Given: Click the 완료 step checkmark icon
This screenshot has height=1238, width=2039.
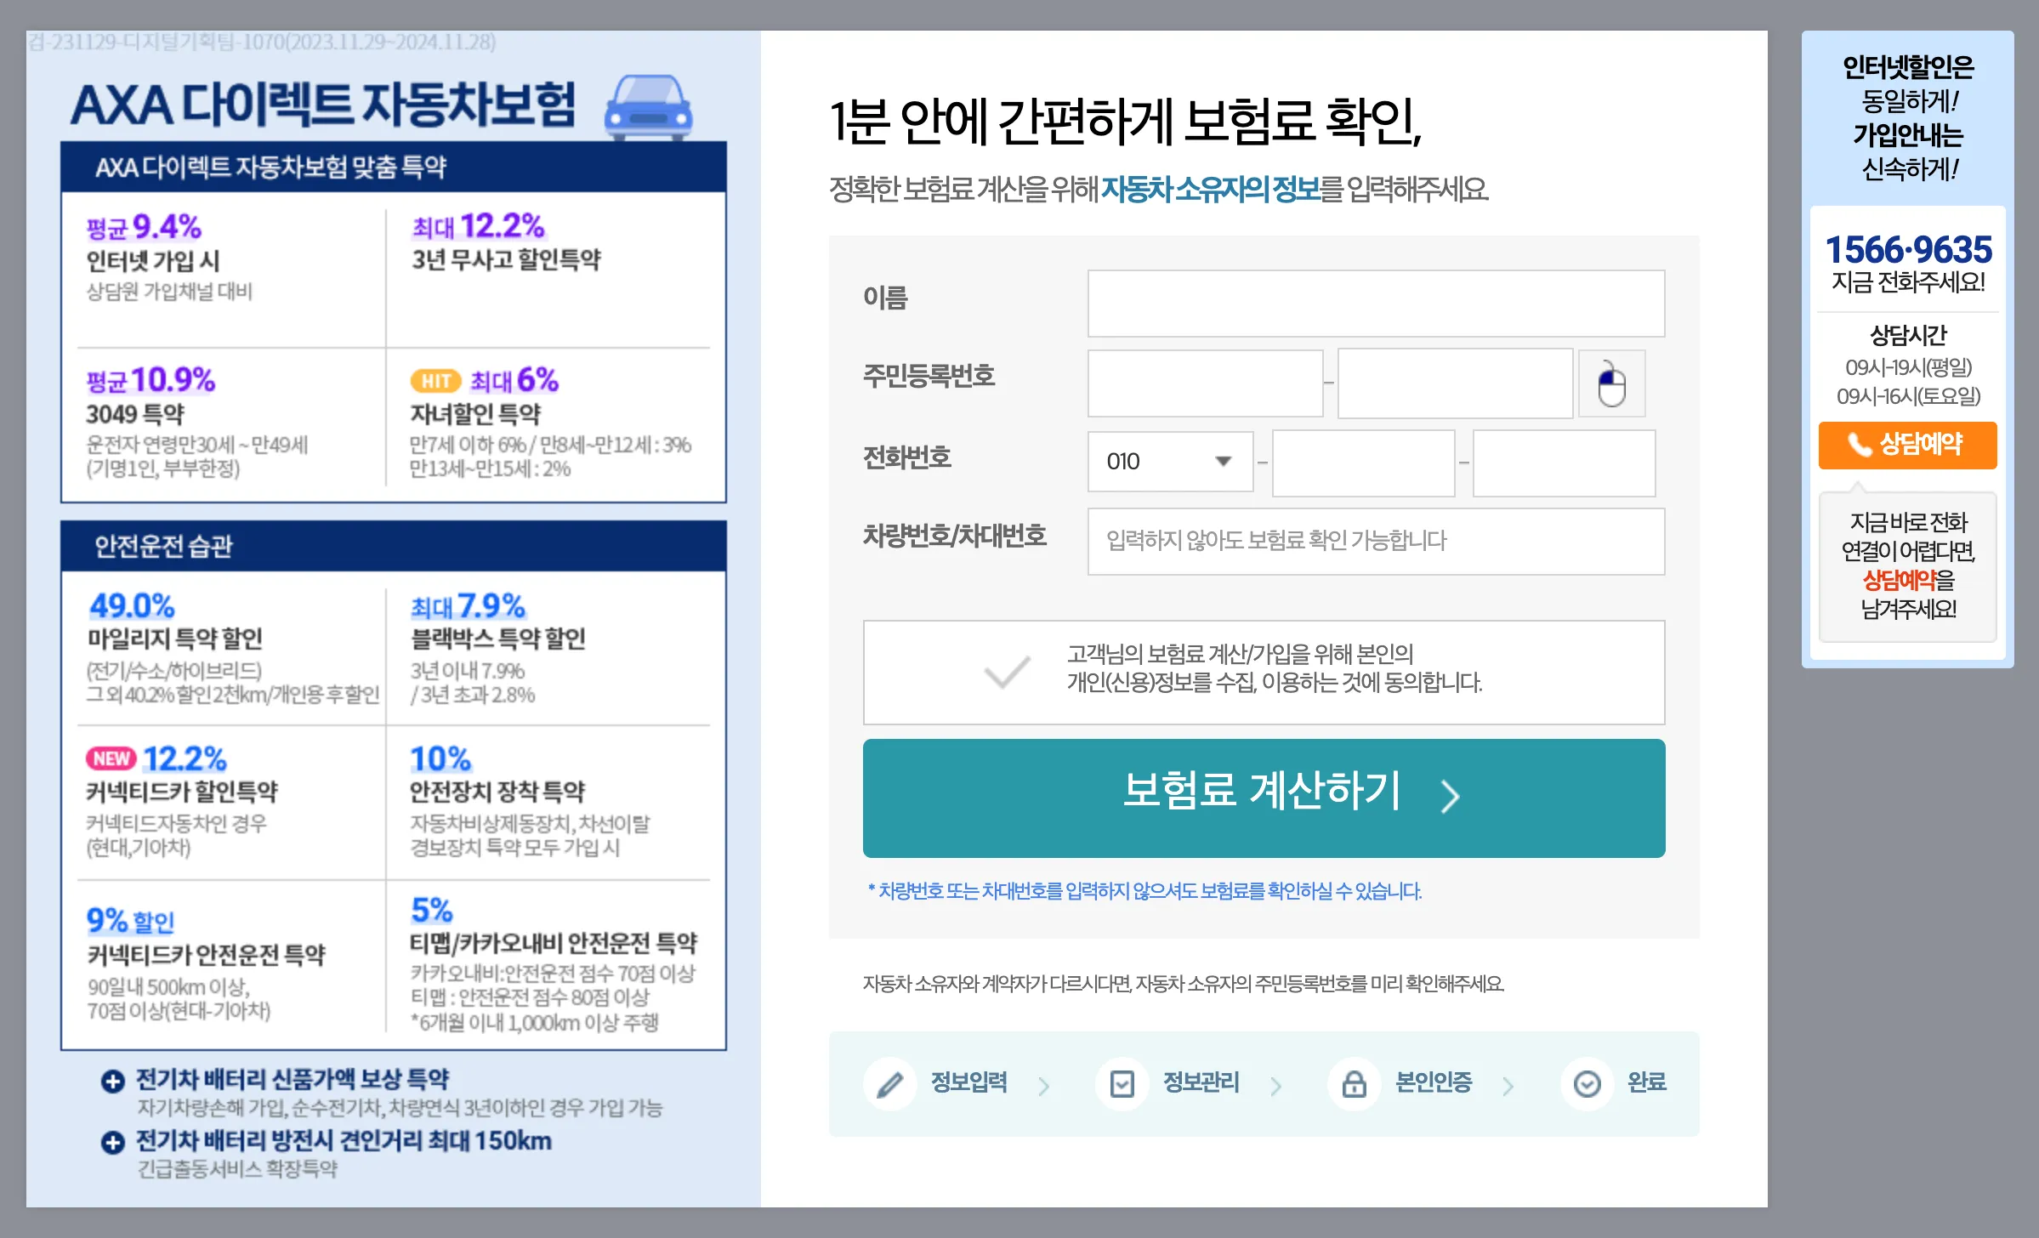Looking at the screenshot, I should click(x=1586, y=1083).
